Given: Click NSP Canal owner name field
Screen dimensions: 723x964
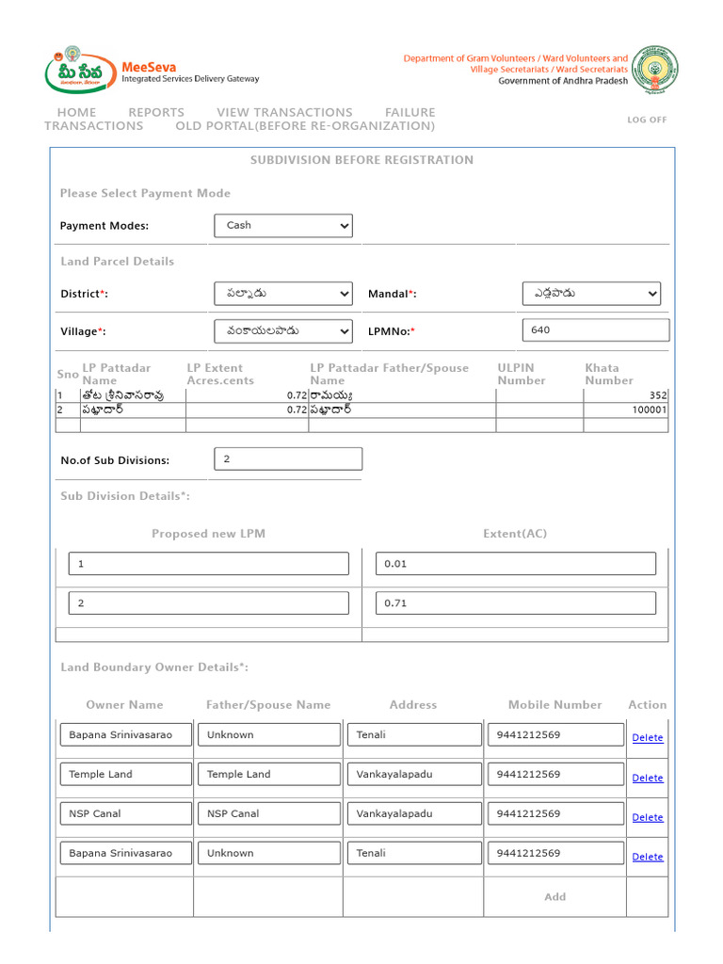Looking at the screenshot, I should tap(126, 813).
